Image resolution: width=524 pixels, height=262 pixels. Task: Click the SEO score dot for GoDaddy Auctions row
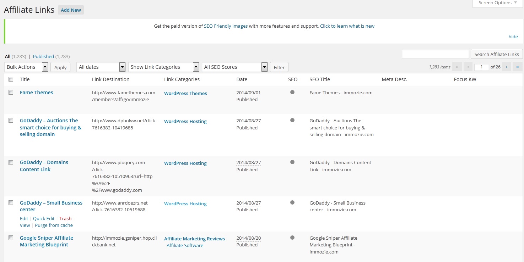point(292,120)
